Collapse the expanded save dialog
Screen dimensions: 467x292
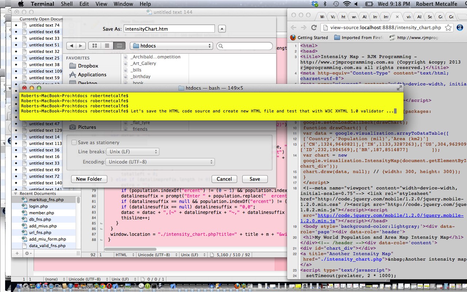[x=222, y=29]
